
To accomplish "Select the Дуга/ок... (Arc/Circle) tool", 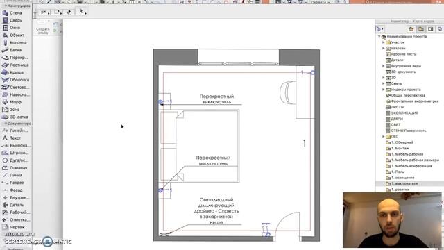I will 15,160.
